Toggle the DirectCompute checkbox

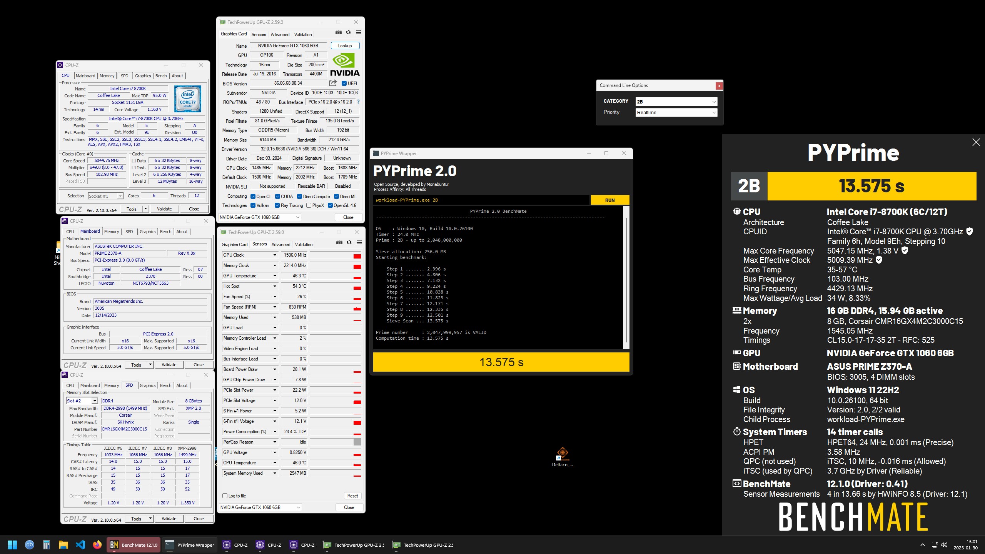pos(299,197)
